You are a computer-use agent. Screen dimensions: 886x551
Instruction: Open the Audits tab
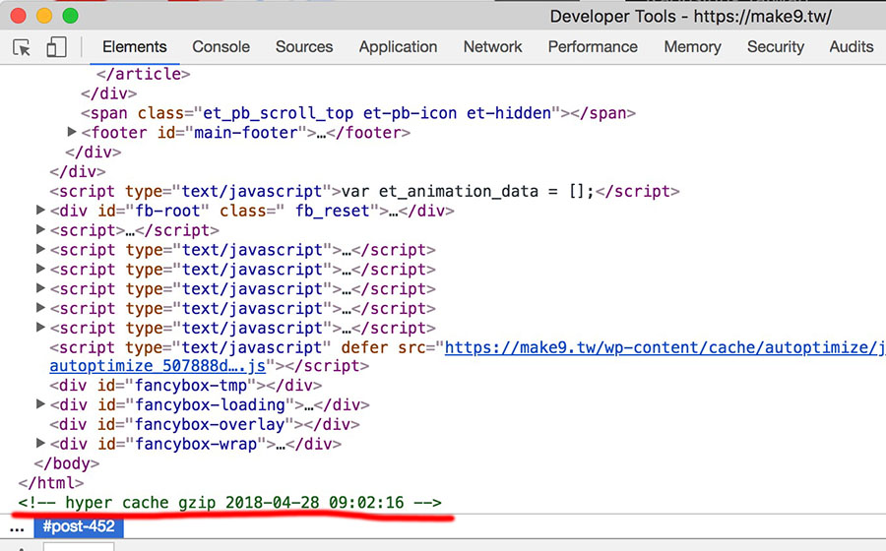851,47
